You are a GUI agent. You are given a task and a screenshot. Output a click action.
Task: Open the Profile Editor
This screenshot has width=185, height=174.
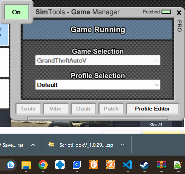[x=152, y=109]
